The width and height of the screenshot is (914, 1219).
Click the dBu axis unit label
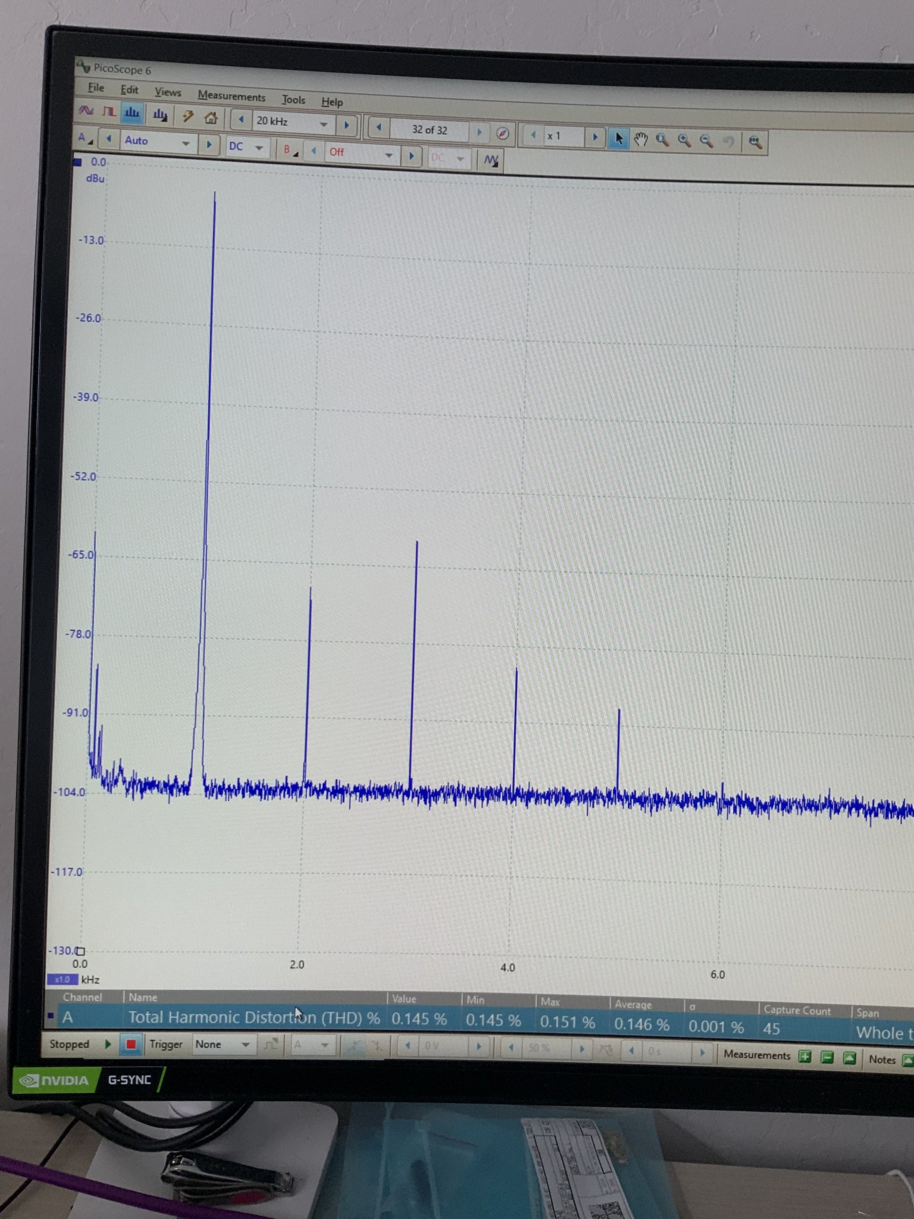coord(95,178)
